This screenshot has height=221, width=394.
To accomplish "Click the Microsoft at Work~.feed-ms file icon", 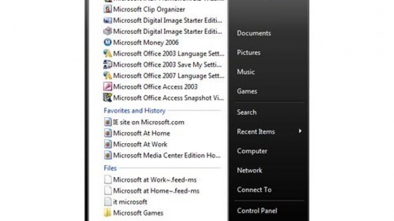I will (x=108, y=180).
